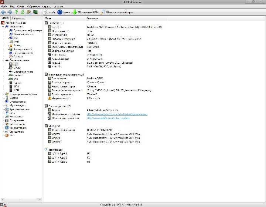
Task: Expand the Операционная система tree node
Action: pyautogui.click(x=3, y=94)
